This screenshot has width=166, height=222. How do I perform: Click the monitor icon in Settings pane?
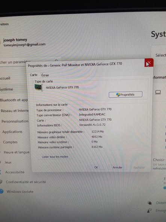pos(158,92)
